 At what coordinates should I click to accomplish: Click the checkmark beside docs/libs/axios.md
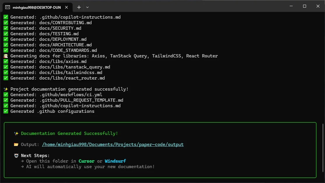[6, 61]
